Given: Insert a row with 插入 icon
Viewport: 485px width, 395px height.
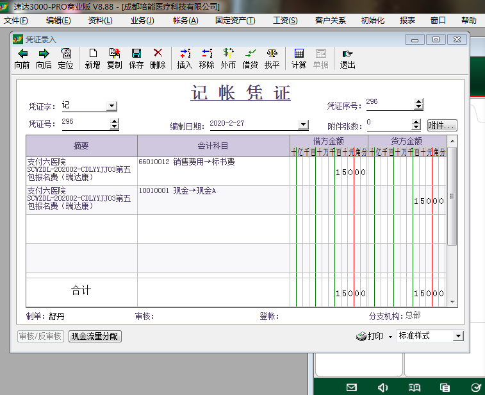Looking at the screenshot, I should coord(185,58).
